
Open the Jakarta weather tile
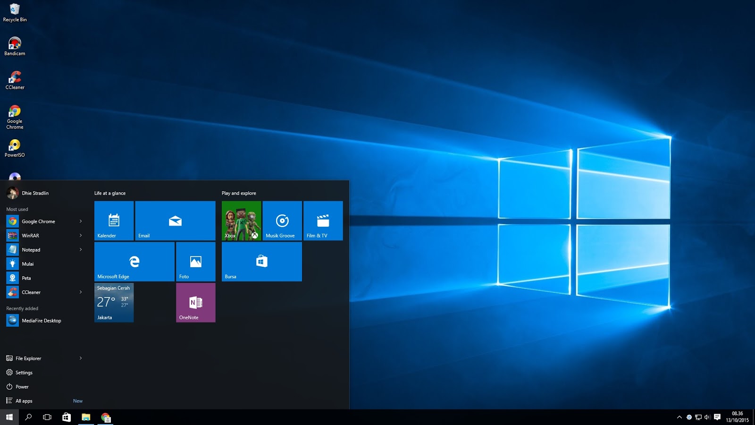114,303
